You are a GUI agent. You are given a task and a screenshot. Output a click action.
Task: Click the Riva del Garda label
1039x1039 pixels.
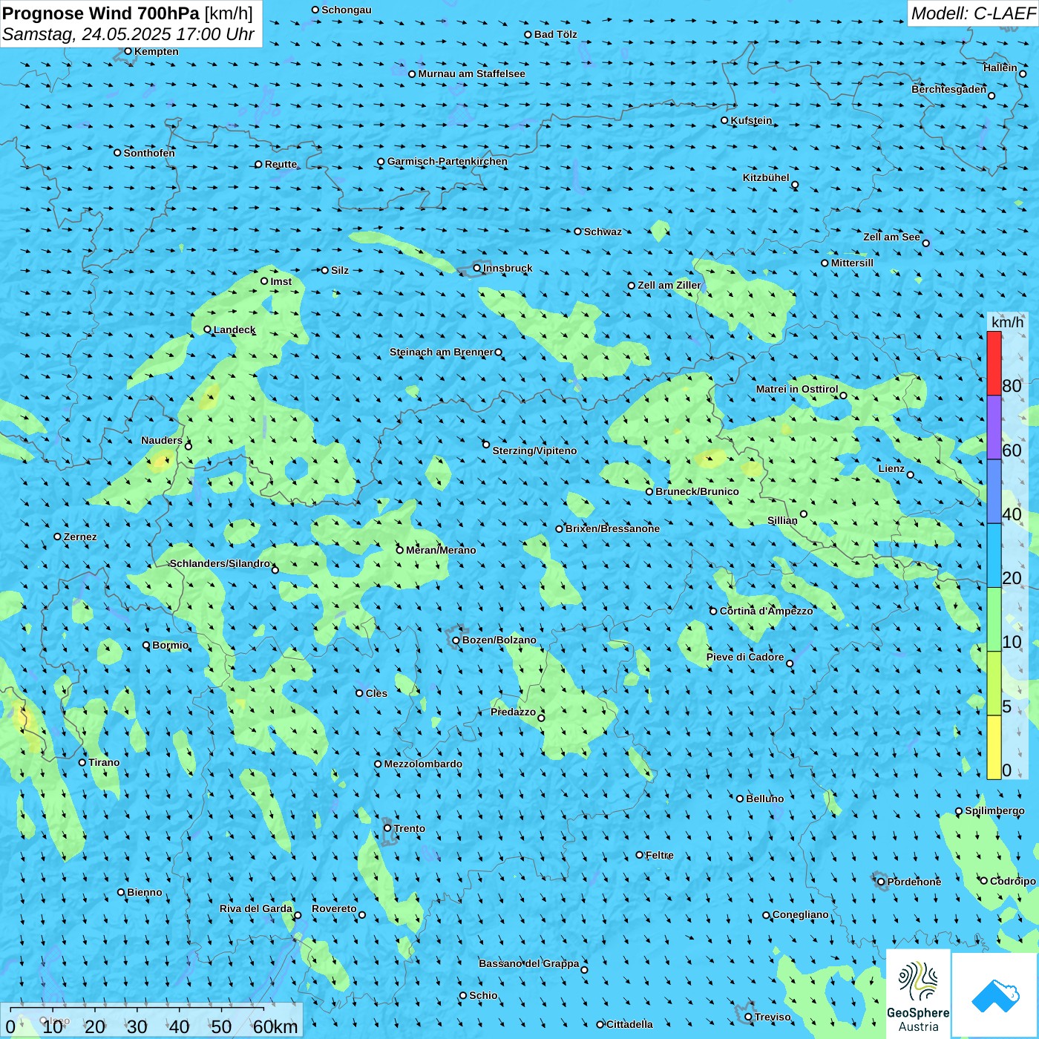coord(256,908)
